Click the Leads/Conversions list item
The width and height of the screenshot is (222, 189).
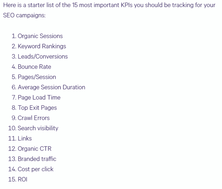[x=42, y=57]
